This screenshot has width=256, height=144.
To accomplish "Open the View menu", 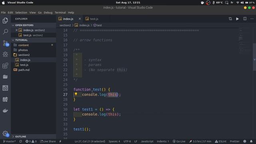I will point(32,12).
